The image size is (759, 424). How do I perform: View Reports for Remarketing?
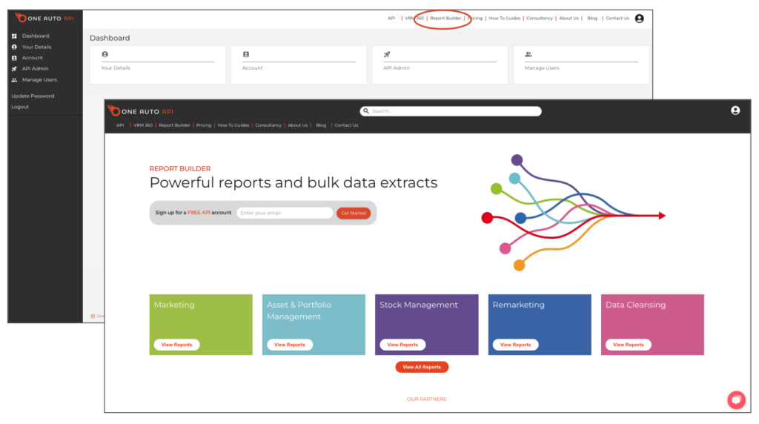point(515,345)
